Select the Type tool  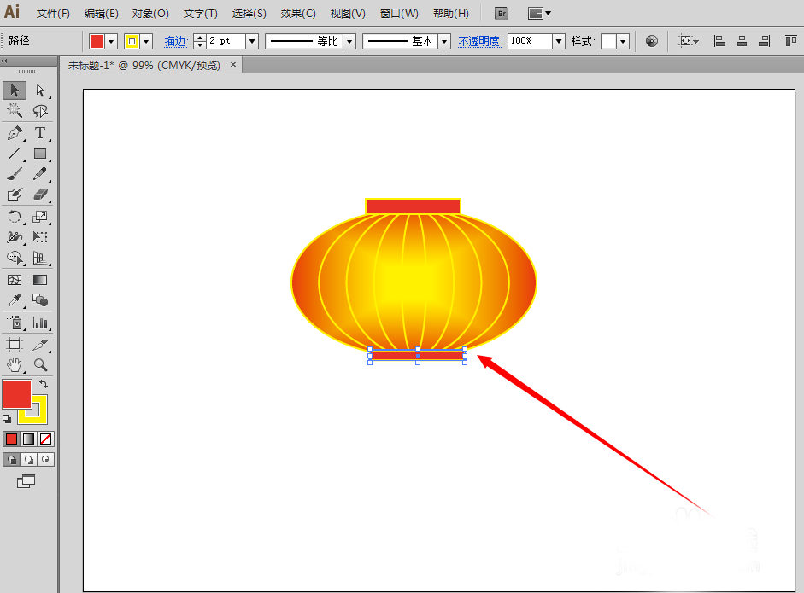(40, 133)
